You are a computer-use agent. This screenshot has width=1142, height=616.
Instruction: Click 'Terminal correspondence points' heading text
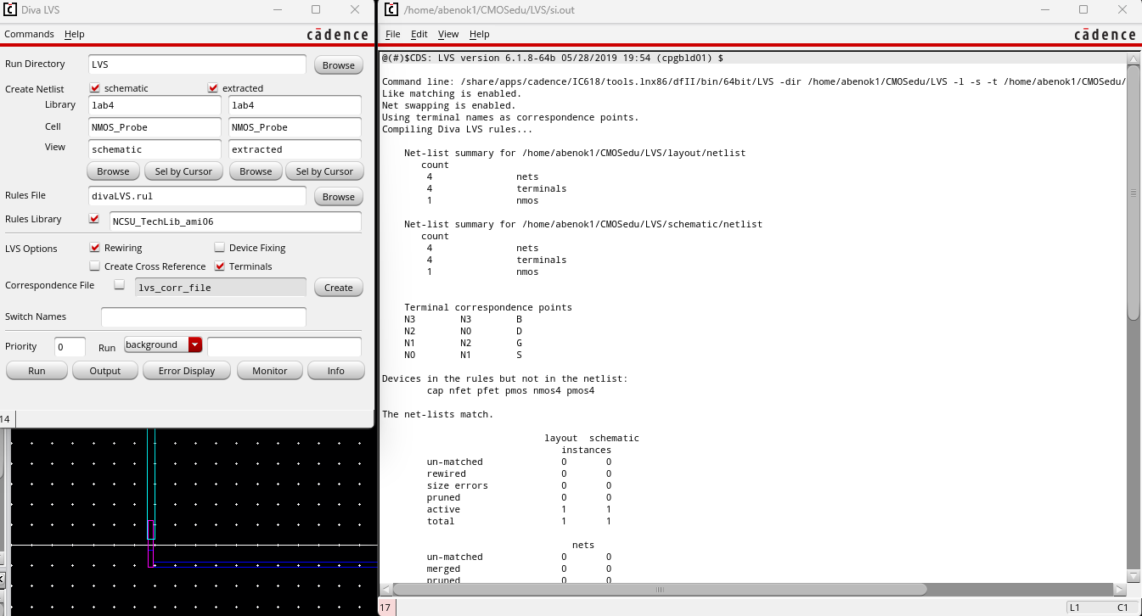tap(488, 307)
